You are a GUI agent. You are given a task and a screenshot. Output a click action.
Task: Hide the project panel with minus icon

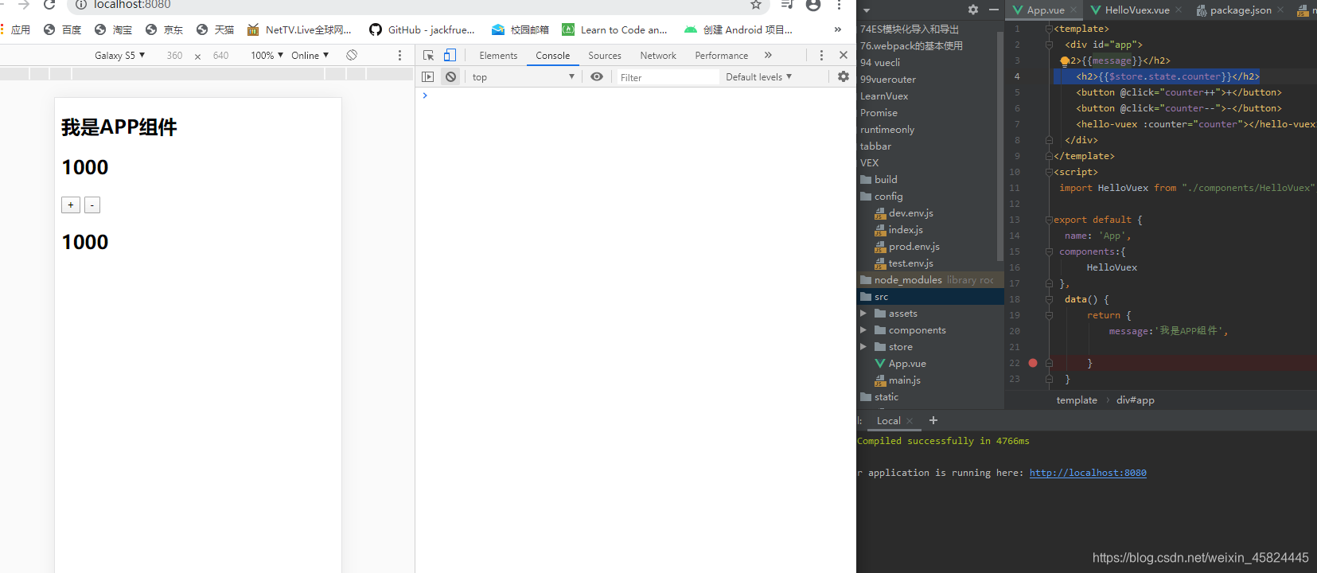tap(993, 10)
